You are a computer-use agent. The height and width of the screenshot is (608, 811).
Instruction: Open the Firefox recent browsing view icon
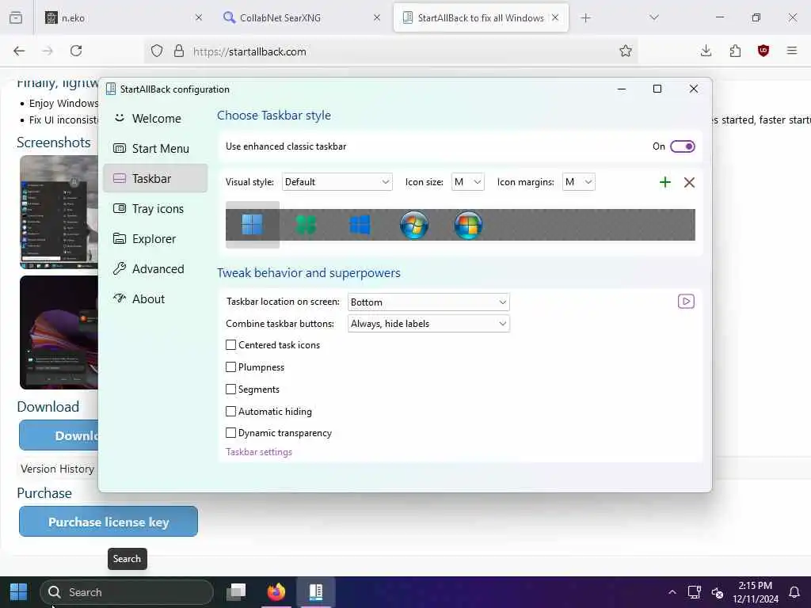pos(16,17)
